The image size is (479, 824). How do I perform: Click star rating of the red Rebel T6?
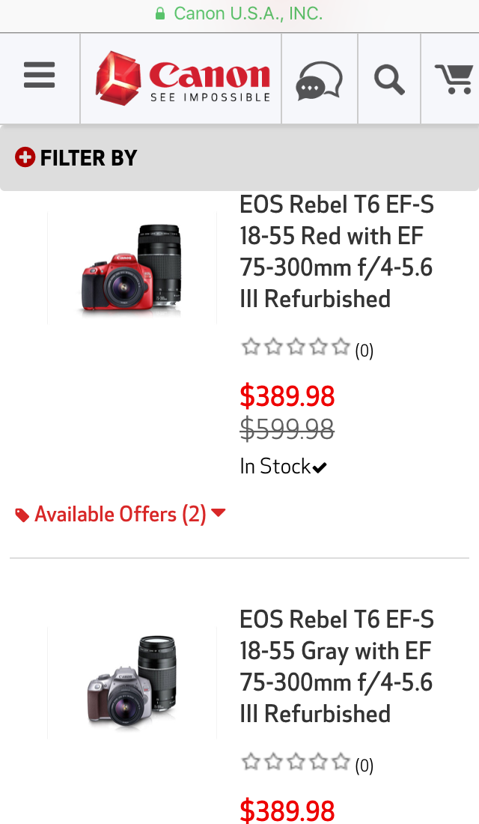coord(296,347)
